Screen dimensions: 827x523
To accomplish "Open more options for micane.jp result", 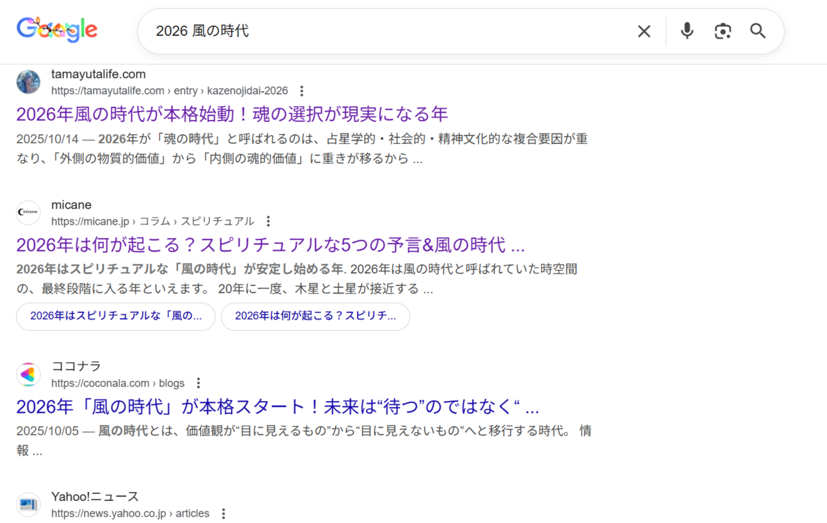I will point(268,221).
